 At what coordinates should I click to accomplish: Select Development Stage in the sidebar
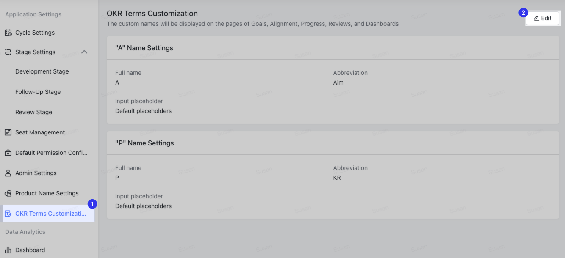[42, 71]
